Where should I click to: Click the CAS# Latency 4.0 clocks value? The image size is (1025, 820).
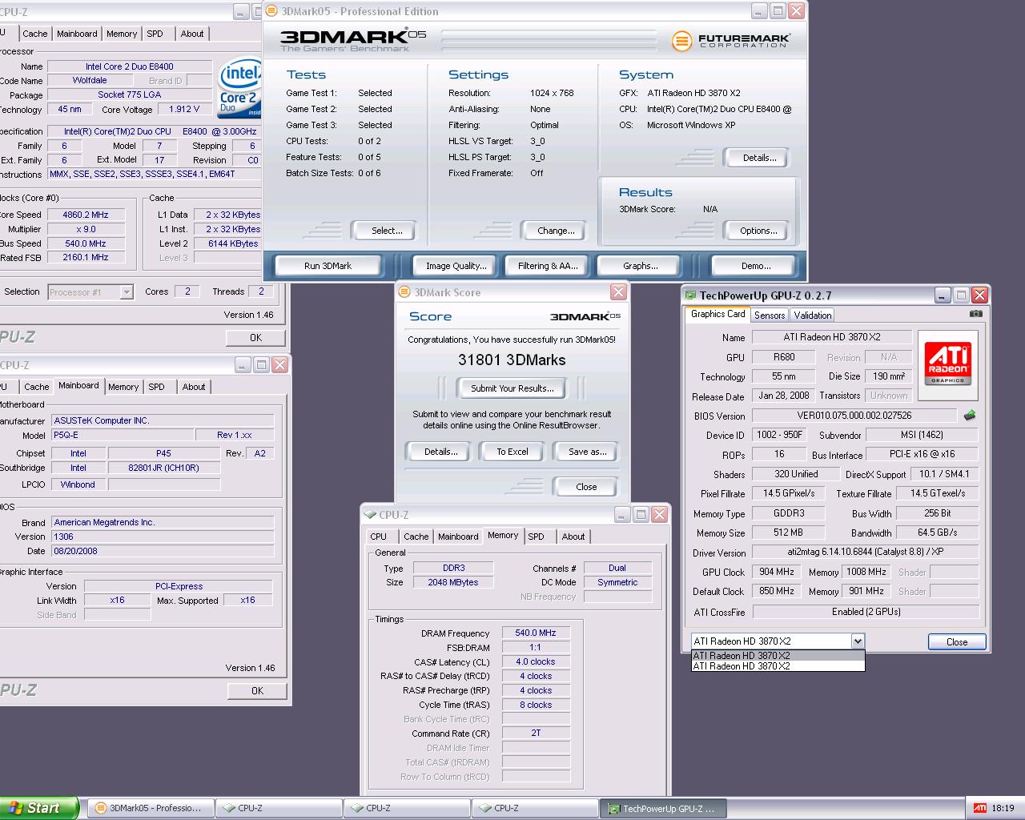pyautogui.click(x=536, y=661)
